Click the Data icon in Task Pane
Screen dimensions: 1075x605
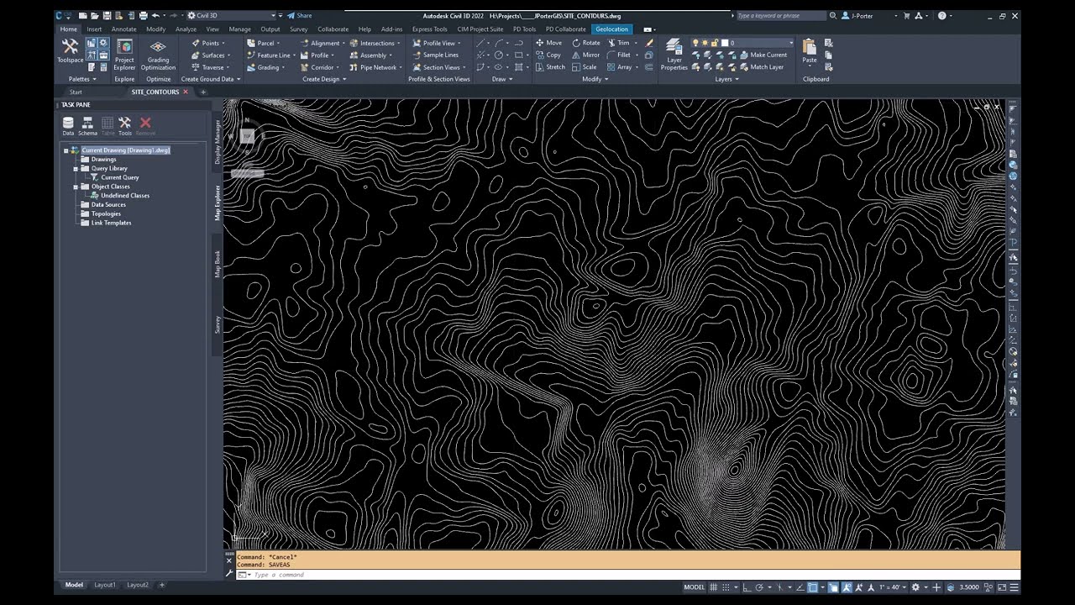68,126
